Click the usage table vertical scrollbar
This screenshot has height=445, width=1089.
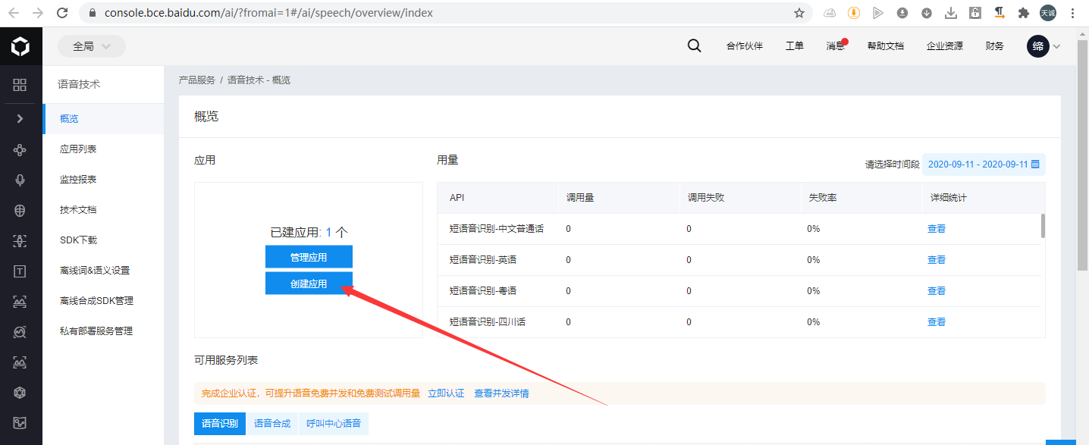click(x=1043, y=226)
